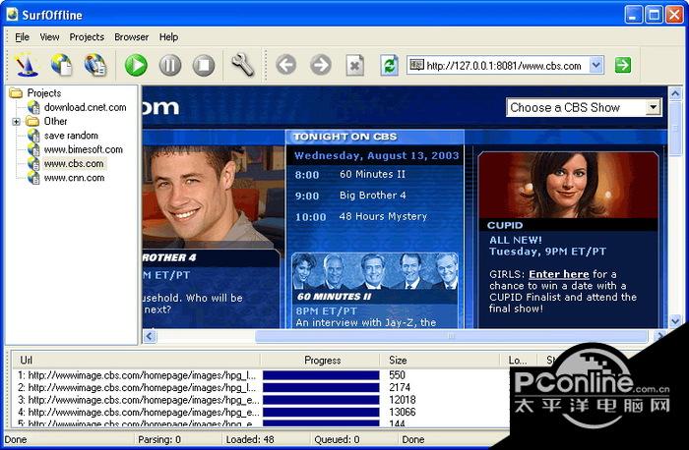
Task: Pause the download
Action: pos(170,66)
